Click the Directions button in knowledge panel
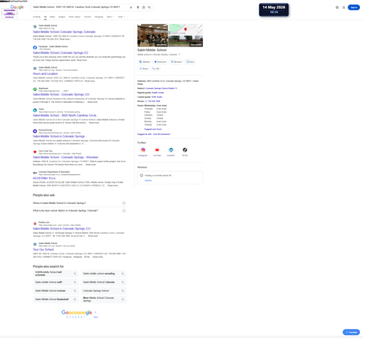The width and height of the screenshot is (365, 338). tap(161, 62)
